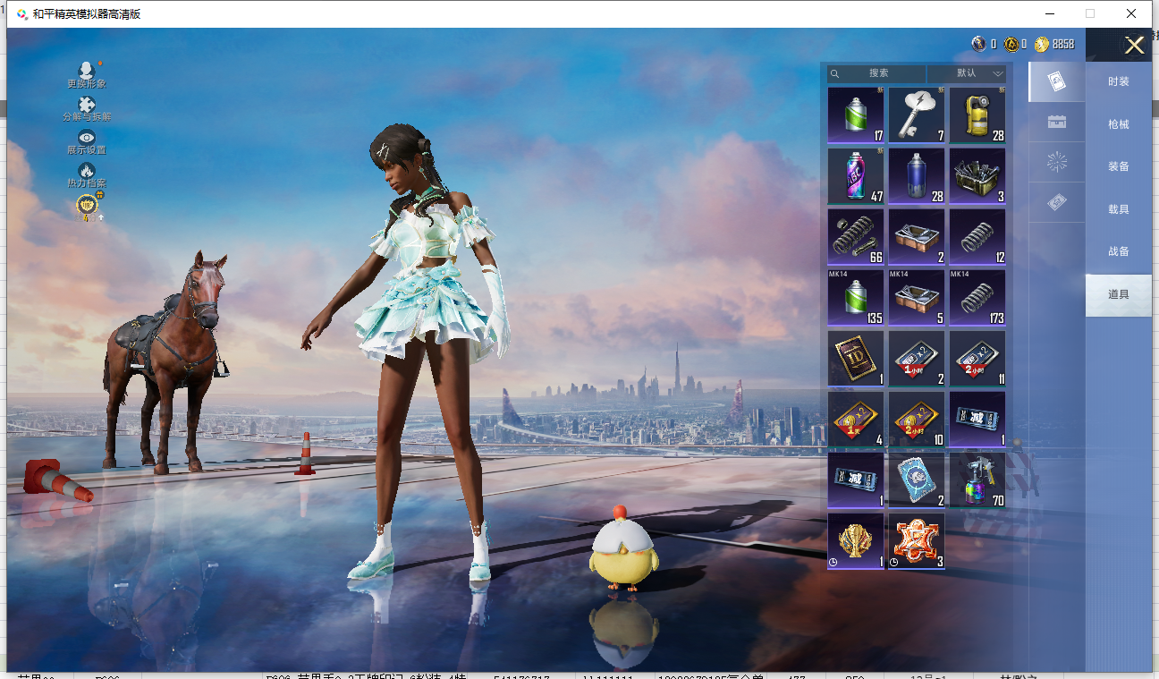The image size is (1159, 679).
Task: Open 热力档案 flame icon
Action: (87, 172)
